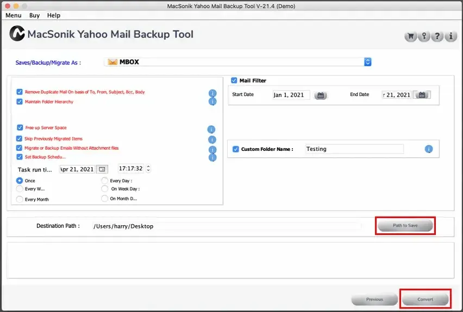This screenshot has height=312, width=463.
Task: Click the red window close button
Action: [x=8, y=6]
